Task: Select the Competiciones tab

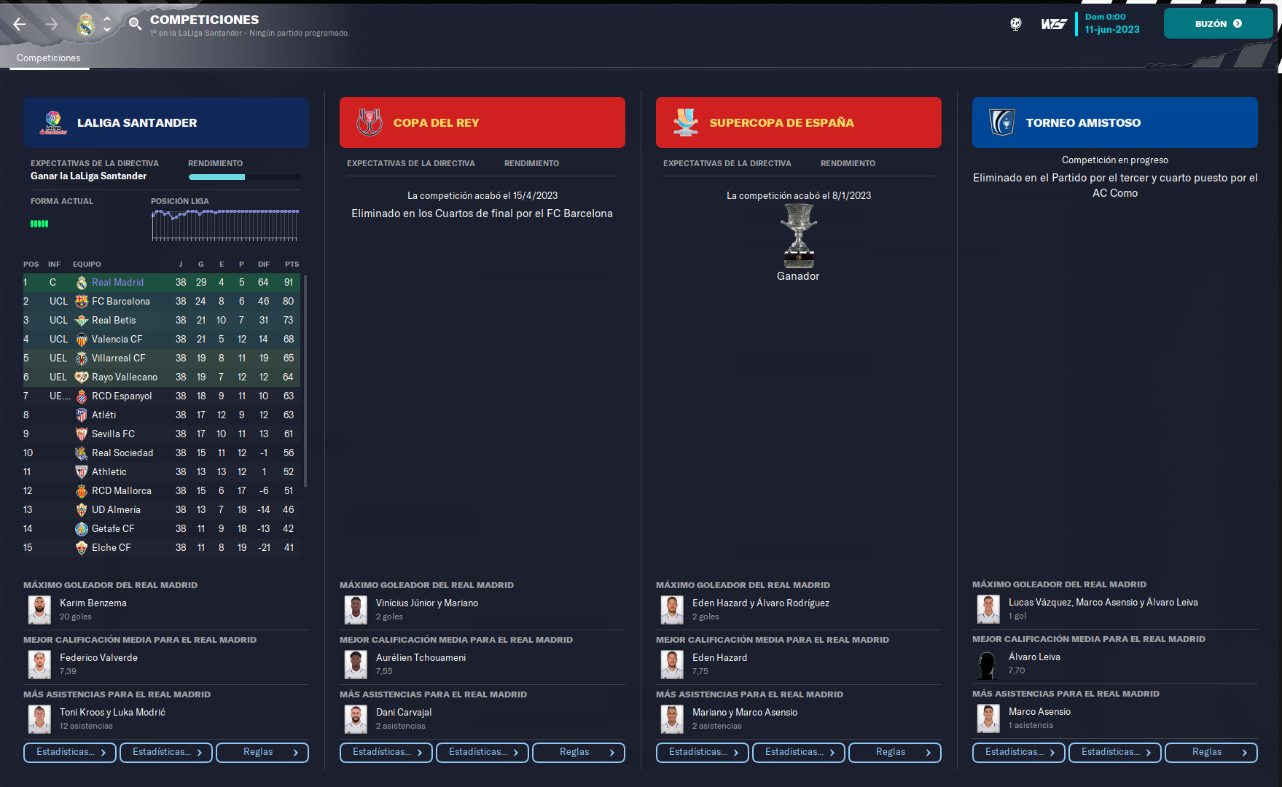Action: pos(49,58)
